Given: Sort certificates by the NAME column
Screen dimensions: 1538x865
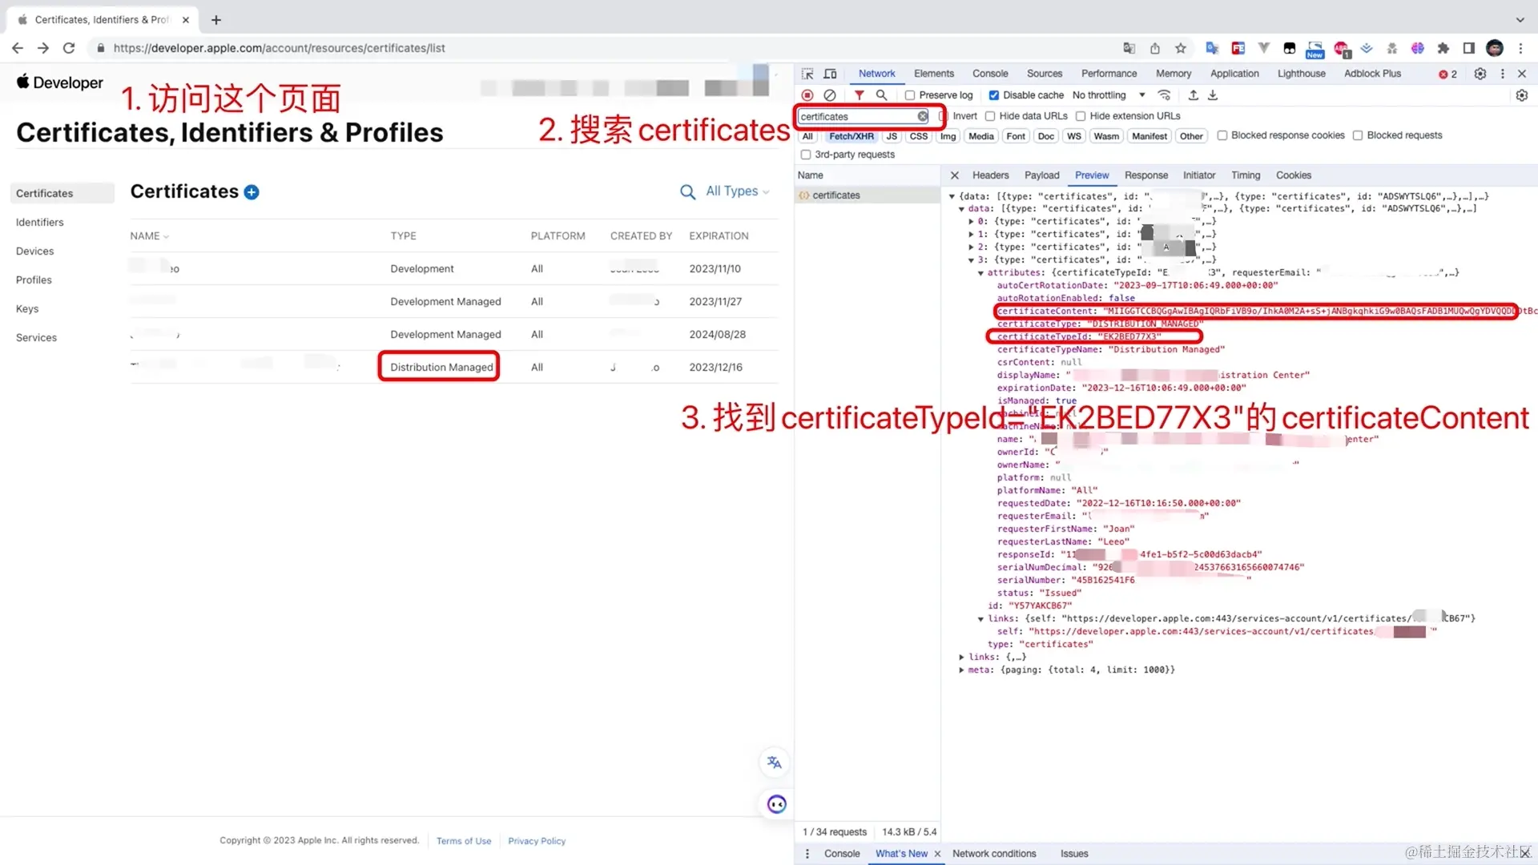Looking at the screenshot, I should pos(149,236).
